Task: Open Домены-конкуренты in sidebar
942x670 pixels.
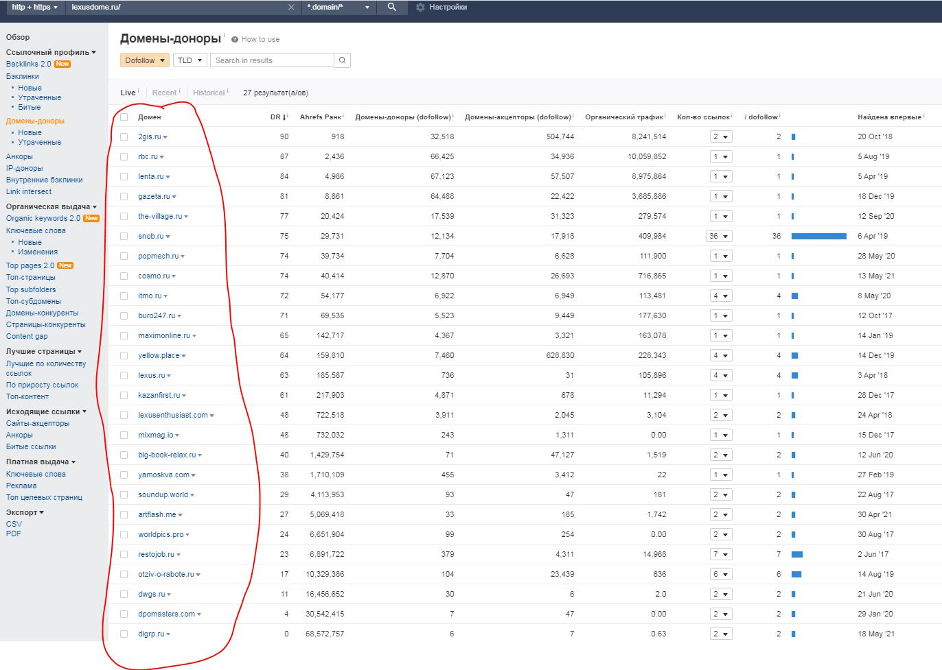Action: (42, 313)
